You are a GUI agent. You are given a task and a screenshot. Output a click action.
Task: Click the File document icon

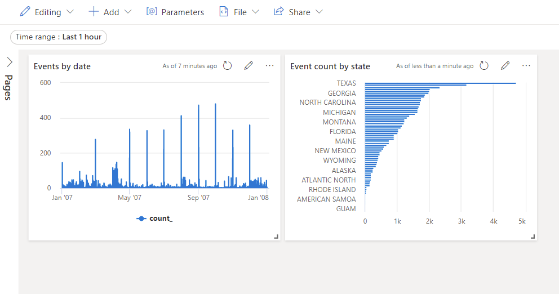pos(224,12)
